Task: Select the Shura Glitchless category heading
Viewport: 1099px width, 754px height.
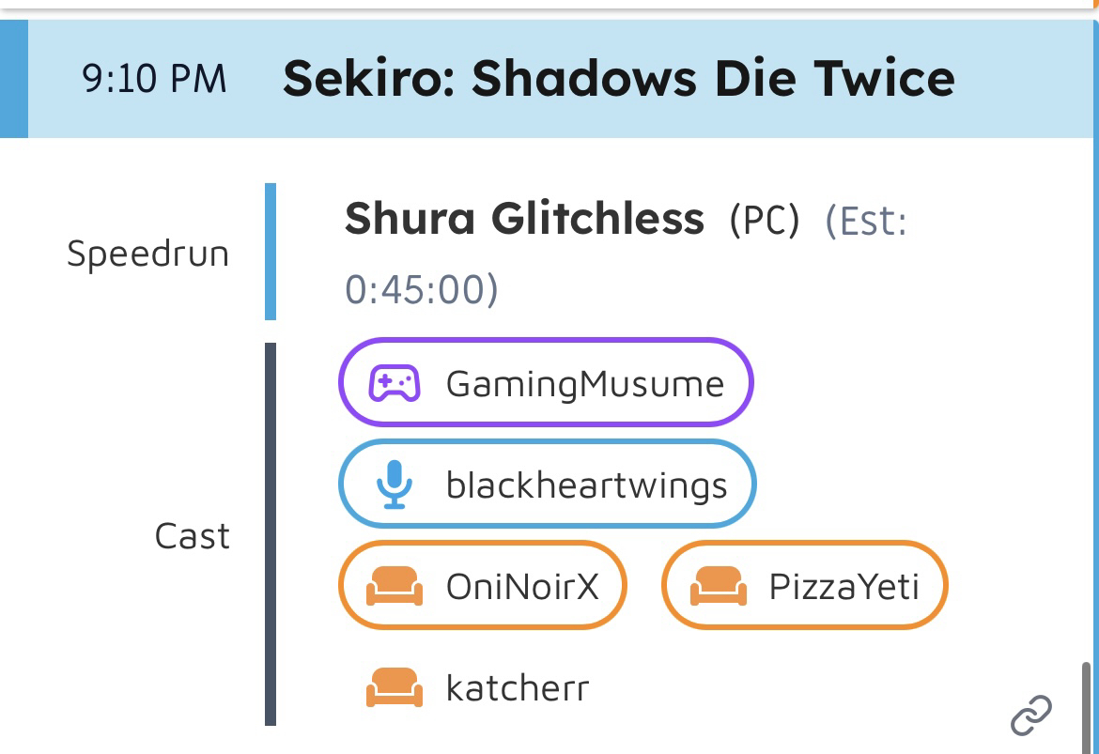Action: (x=524, y=219)
